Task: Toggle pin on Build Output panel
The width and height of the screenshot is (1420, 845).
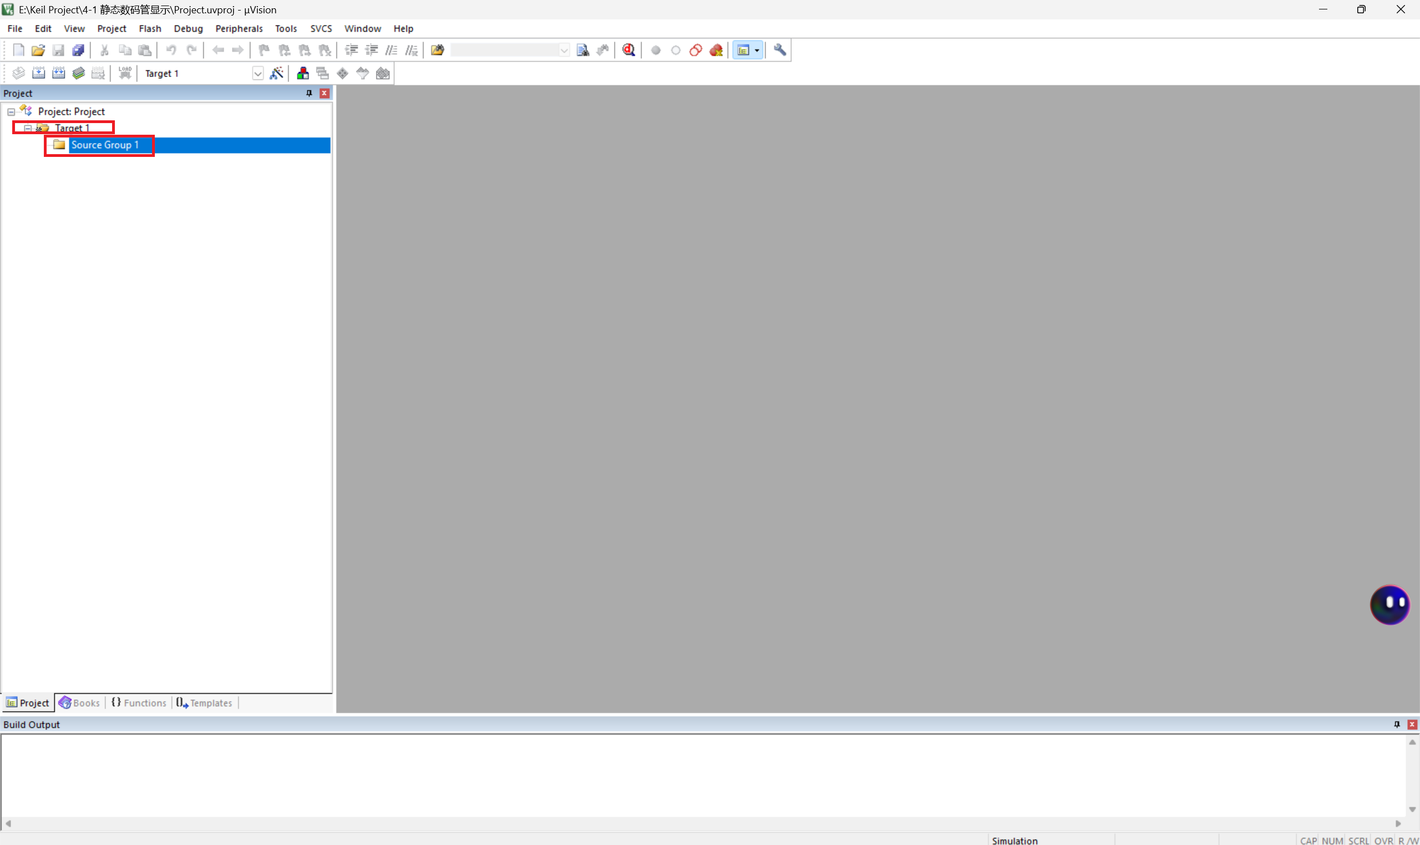Action: 1397,724
